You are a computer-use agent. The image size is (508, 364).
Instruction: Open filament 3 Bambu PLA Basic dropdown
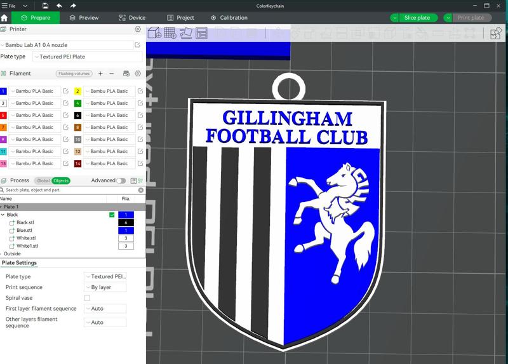click(34, 103)
